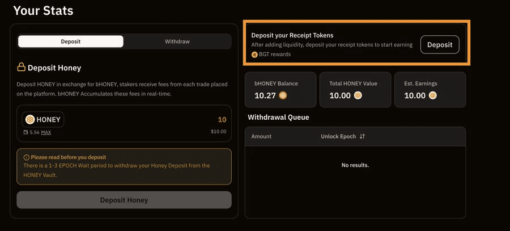Screen dimensions: 510x231
Task: Click the Amount column header
Action: (261, 137)
